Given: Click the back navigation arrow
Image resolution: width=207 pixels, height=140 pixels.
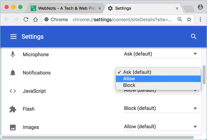Looking at the screenshot, I should click(7, 20).
